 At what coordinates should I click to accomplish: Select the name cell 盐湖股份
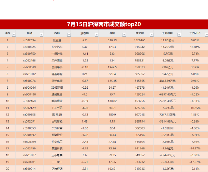[57, 135]
